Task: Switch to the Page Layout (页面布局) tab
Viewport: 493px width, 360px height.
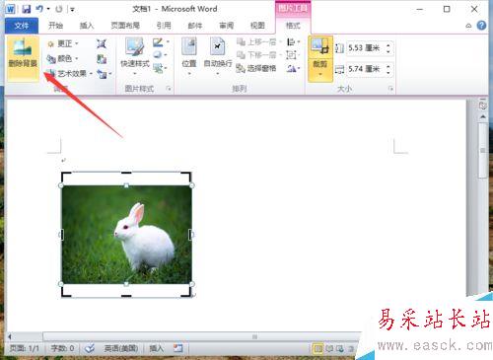Action: tap(125, 26)
